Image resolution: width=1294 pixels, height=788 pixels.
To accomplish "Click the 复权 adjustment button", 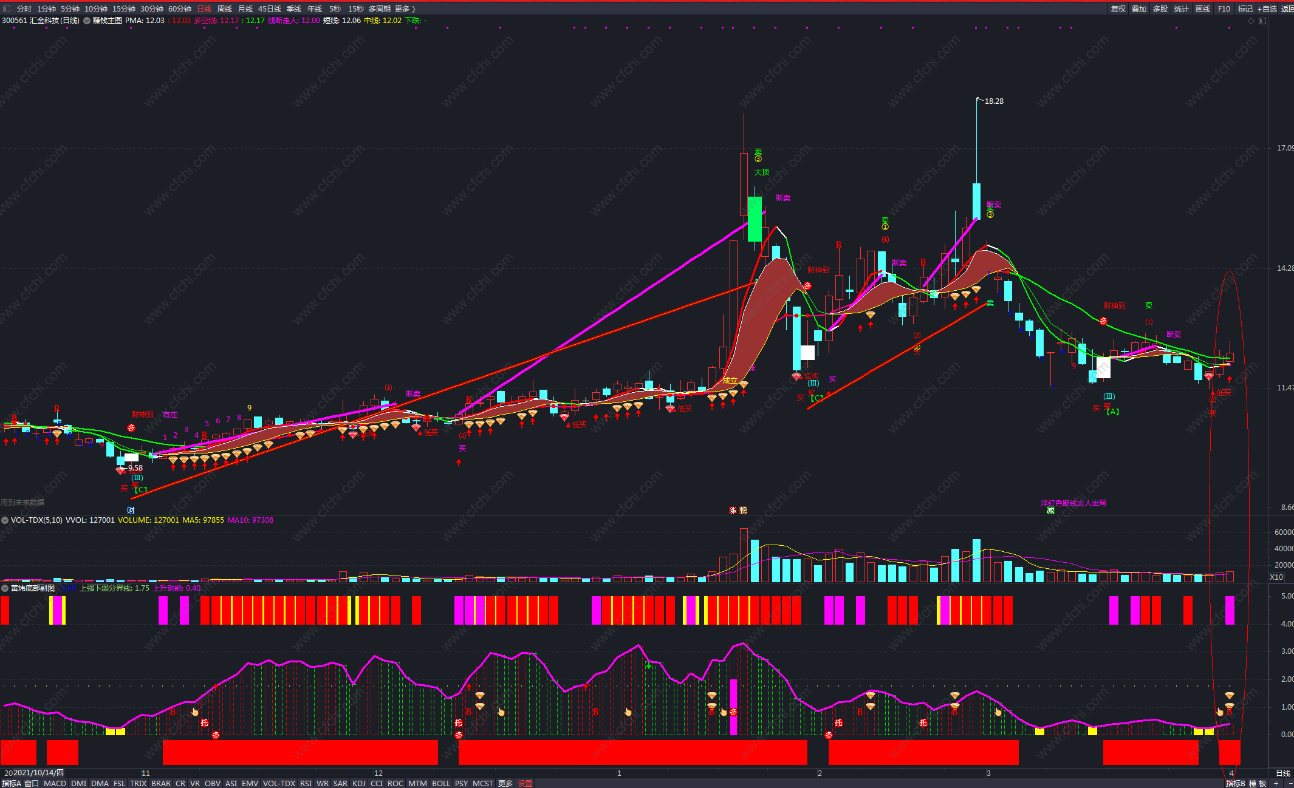I will (1118, 9).
